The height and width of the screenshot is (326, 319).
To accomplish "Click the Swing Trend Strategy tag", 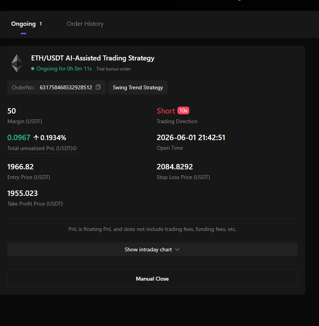I will [x=138, y=87].
